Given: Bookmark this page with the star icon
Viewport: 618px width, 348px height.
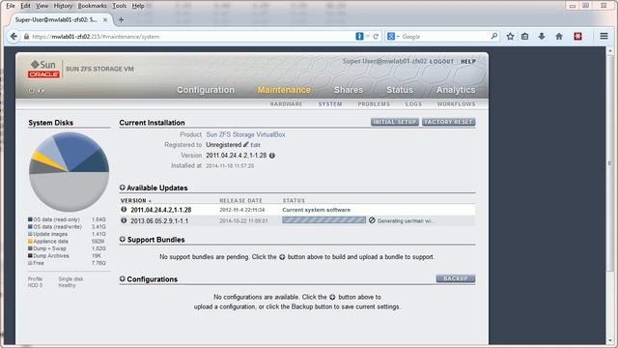Looking at the screenshot, I should point(510,37).
